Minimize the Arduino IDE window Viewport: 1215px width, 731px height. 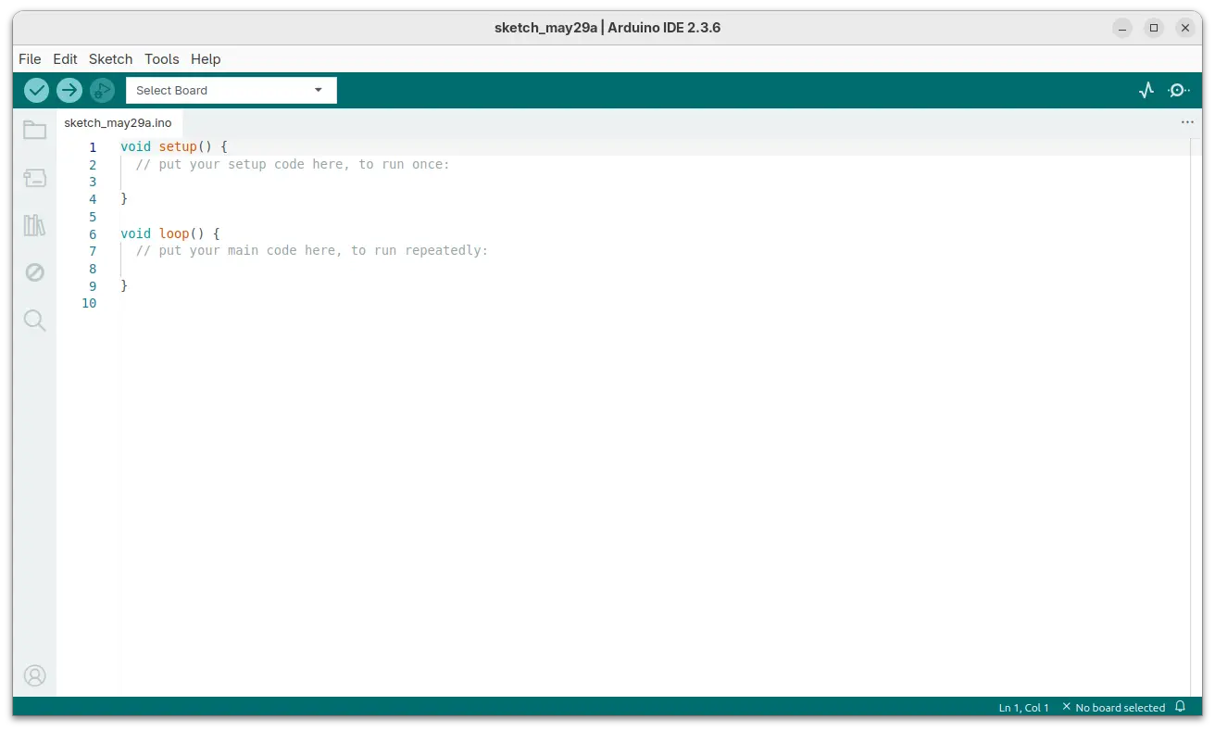point(1122,28)
